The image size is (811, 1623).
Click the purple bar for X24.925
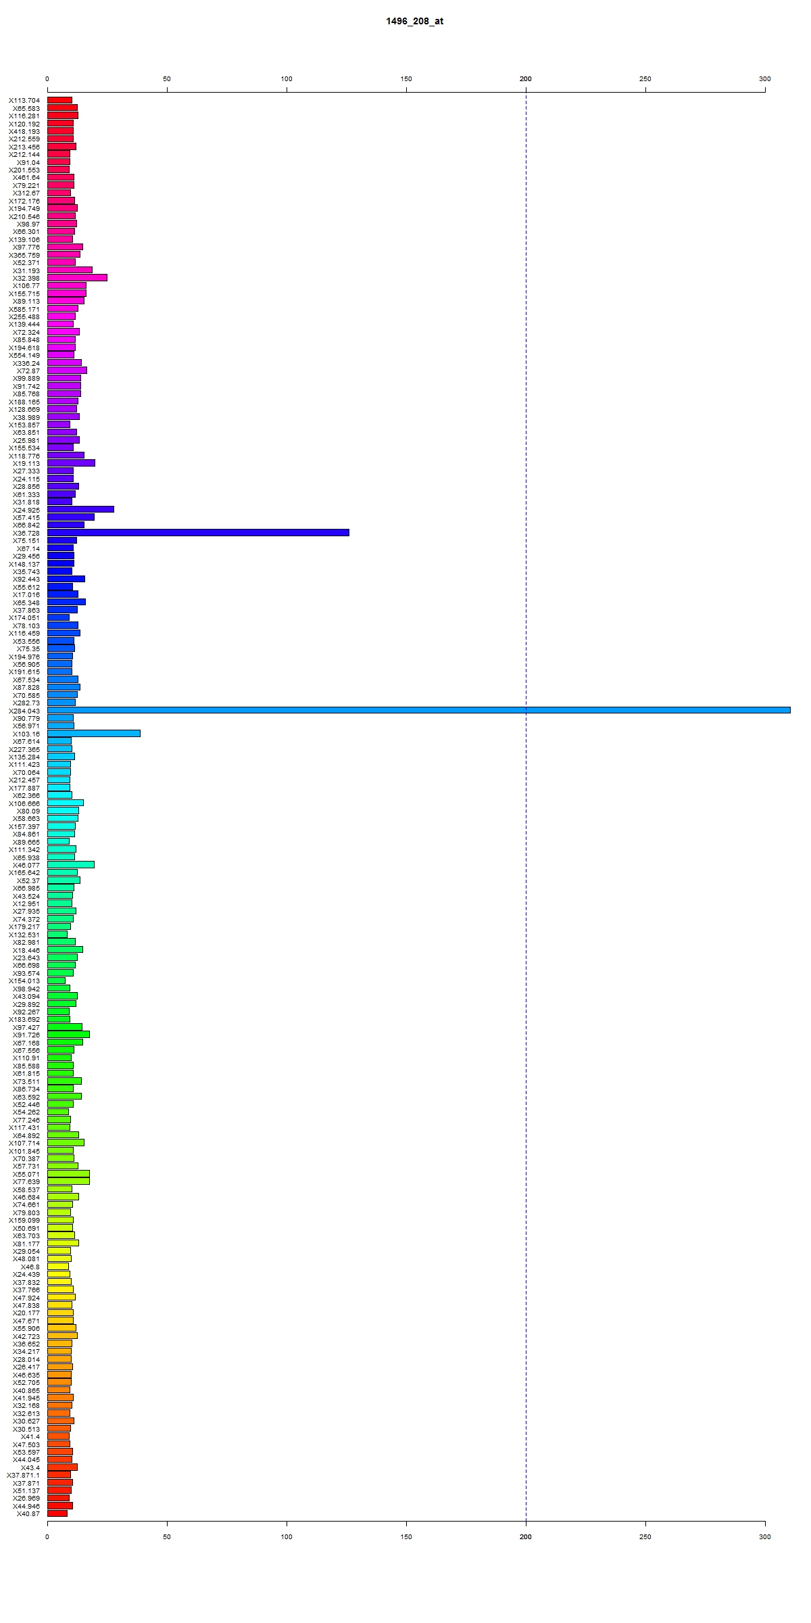point(80,509)
